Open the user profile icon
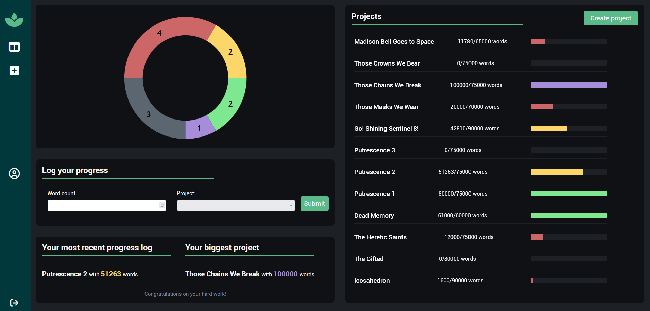Screen dimensions: 650x311 14,173
